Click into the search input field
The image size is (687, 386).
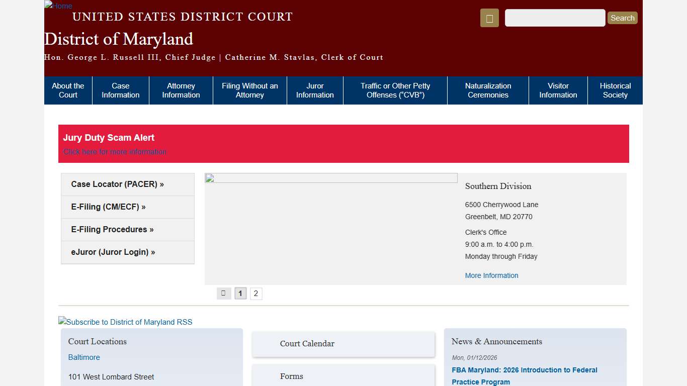coord(554,18)
